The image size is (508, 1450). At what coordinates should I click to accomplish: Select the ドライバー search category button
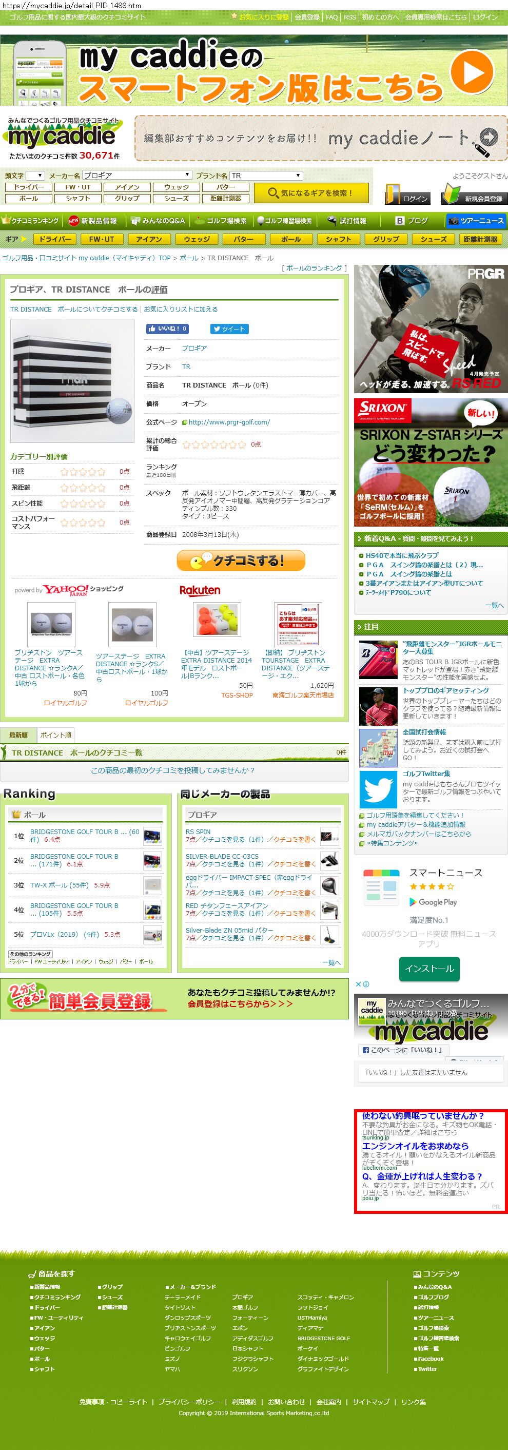[x=29, y=187]
